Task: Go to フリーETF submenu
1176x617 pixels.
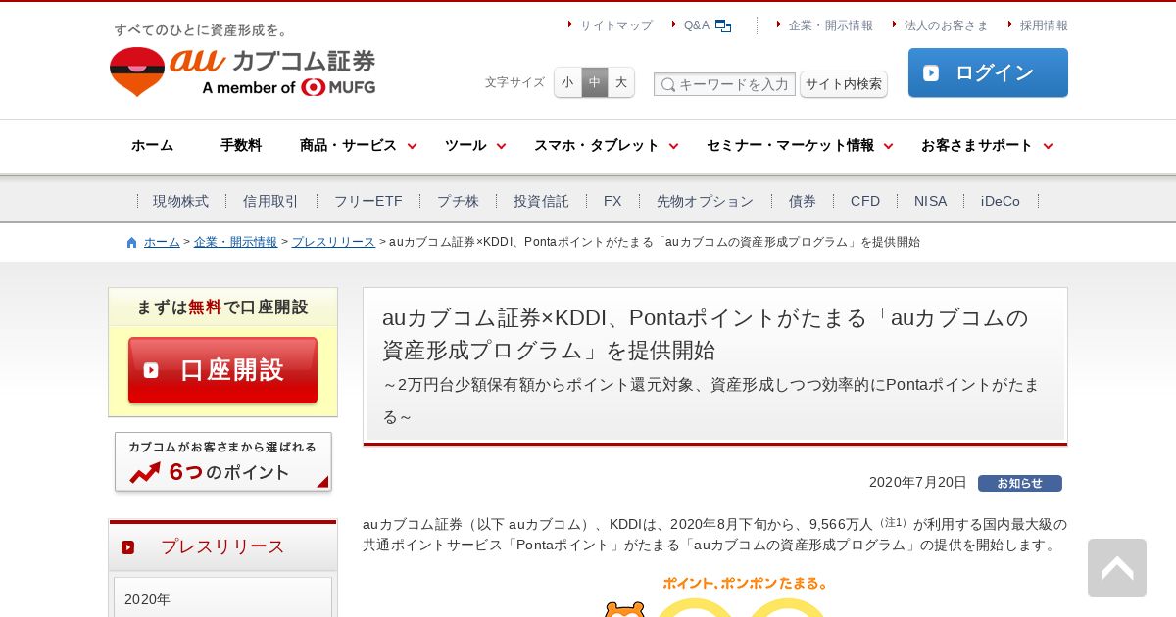Action: (368, 201)
